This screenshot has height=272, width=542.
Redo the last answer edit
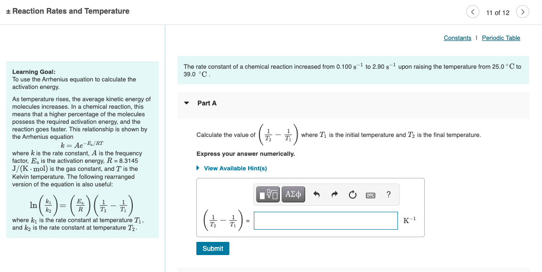[335, 194]
